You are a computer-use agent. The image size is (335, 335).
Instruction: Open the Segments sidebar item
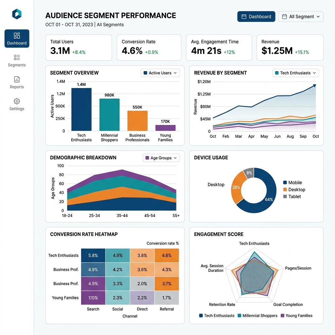17,61
